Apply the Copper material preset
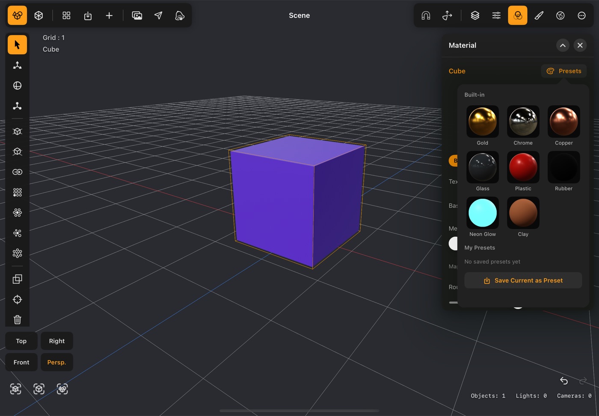 pos(564,121)
